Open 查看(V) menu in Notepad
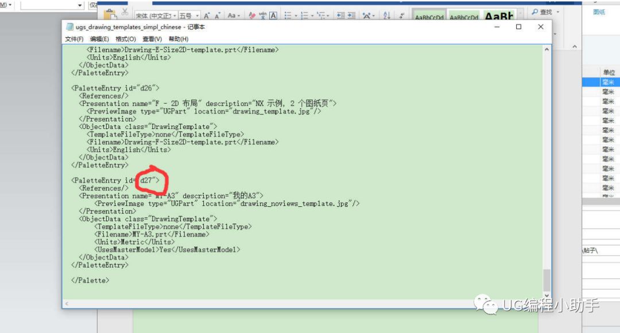This screenshot has height=333, width=620. tap(152, 39)
